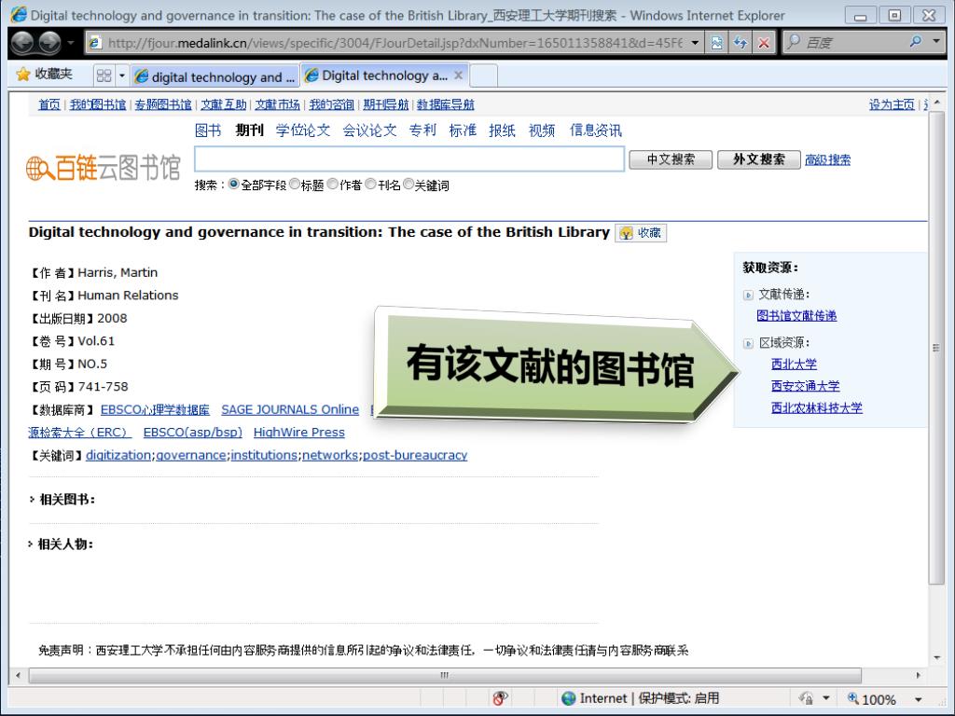Open the HighWire Press link
Image resolution: width=955 pixels, height=716 pixels.
point(299,433)
